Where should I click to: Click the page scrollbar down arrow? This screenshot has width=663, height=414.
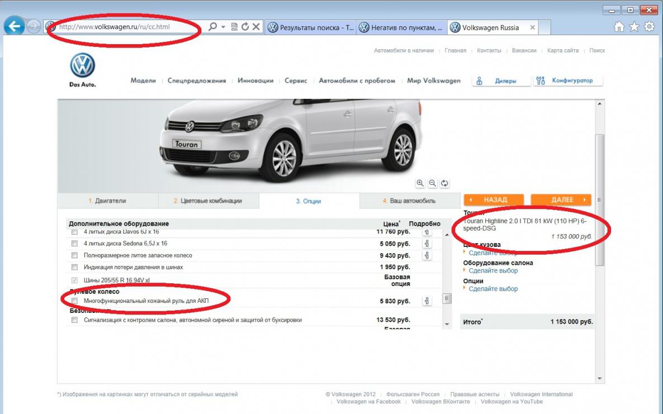tap(600, 379)
